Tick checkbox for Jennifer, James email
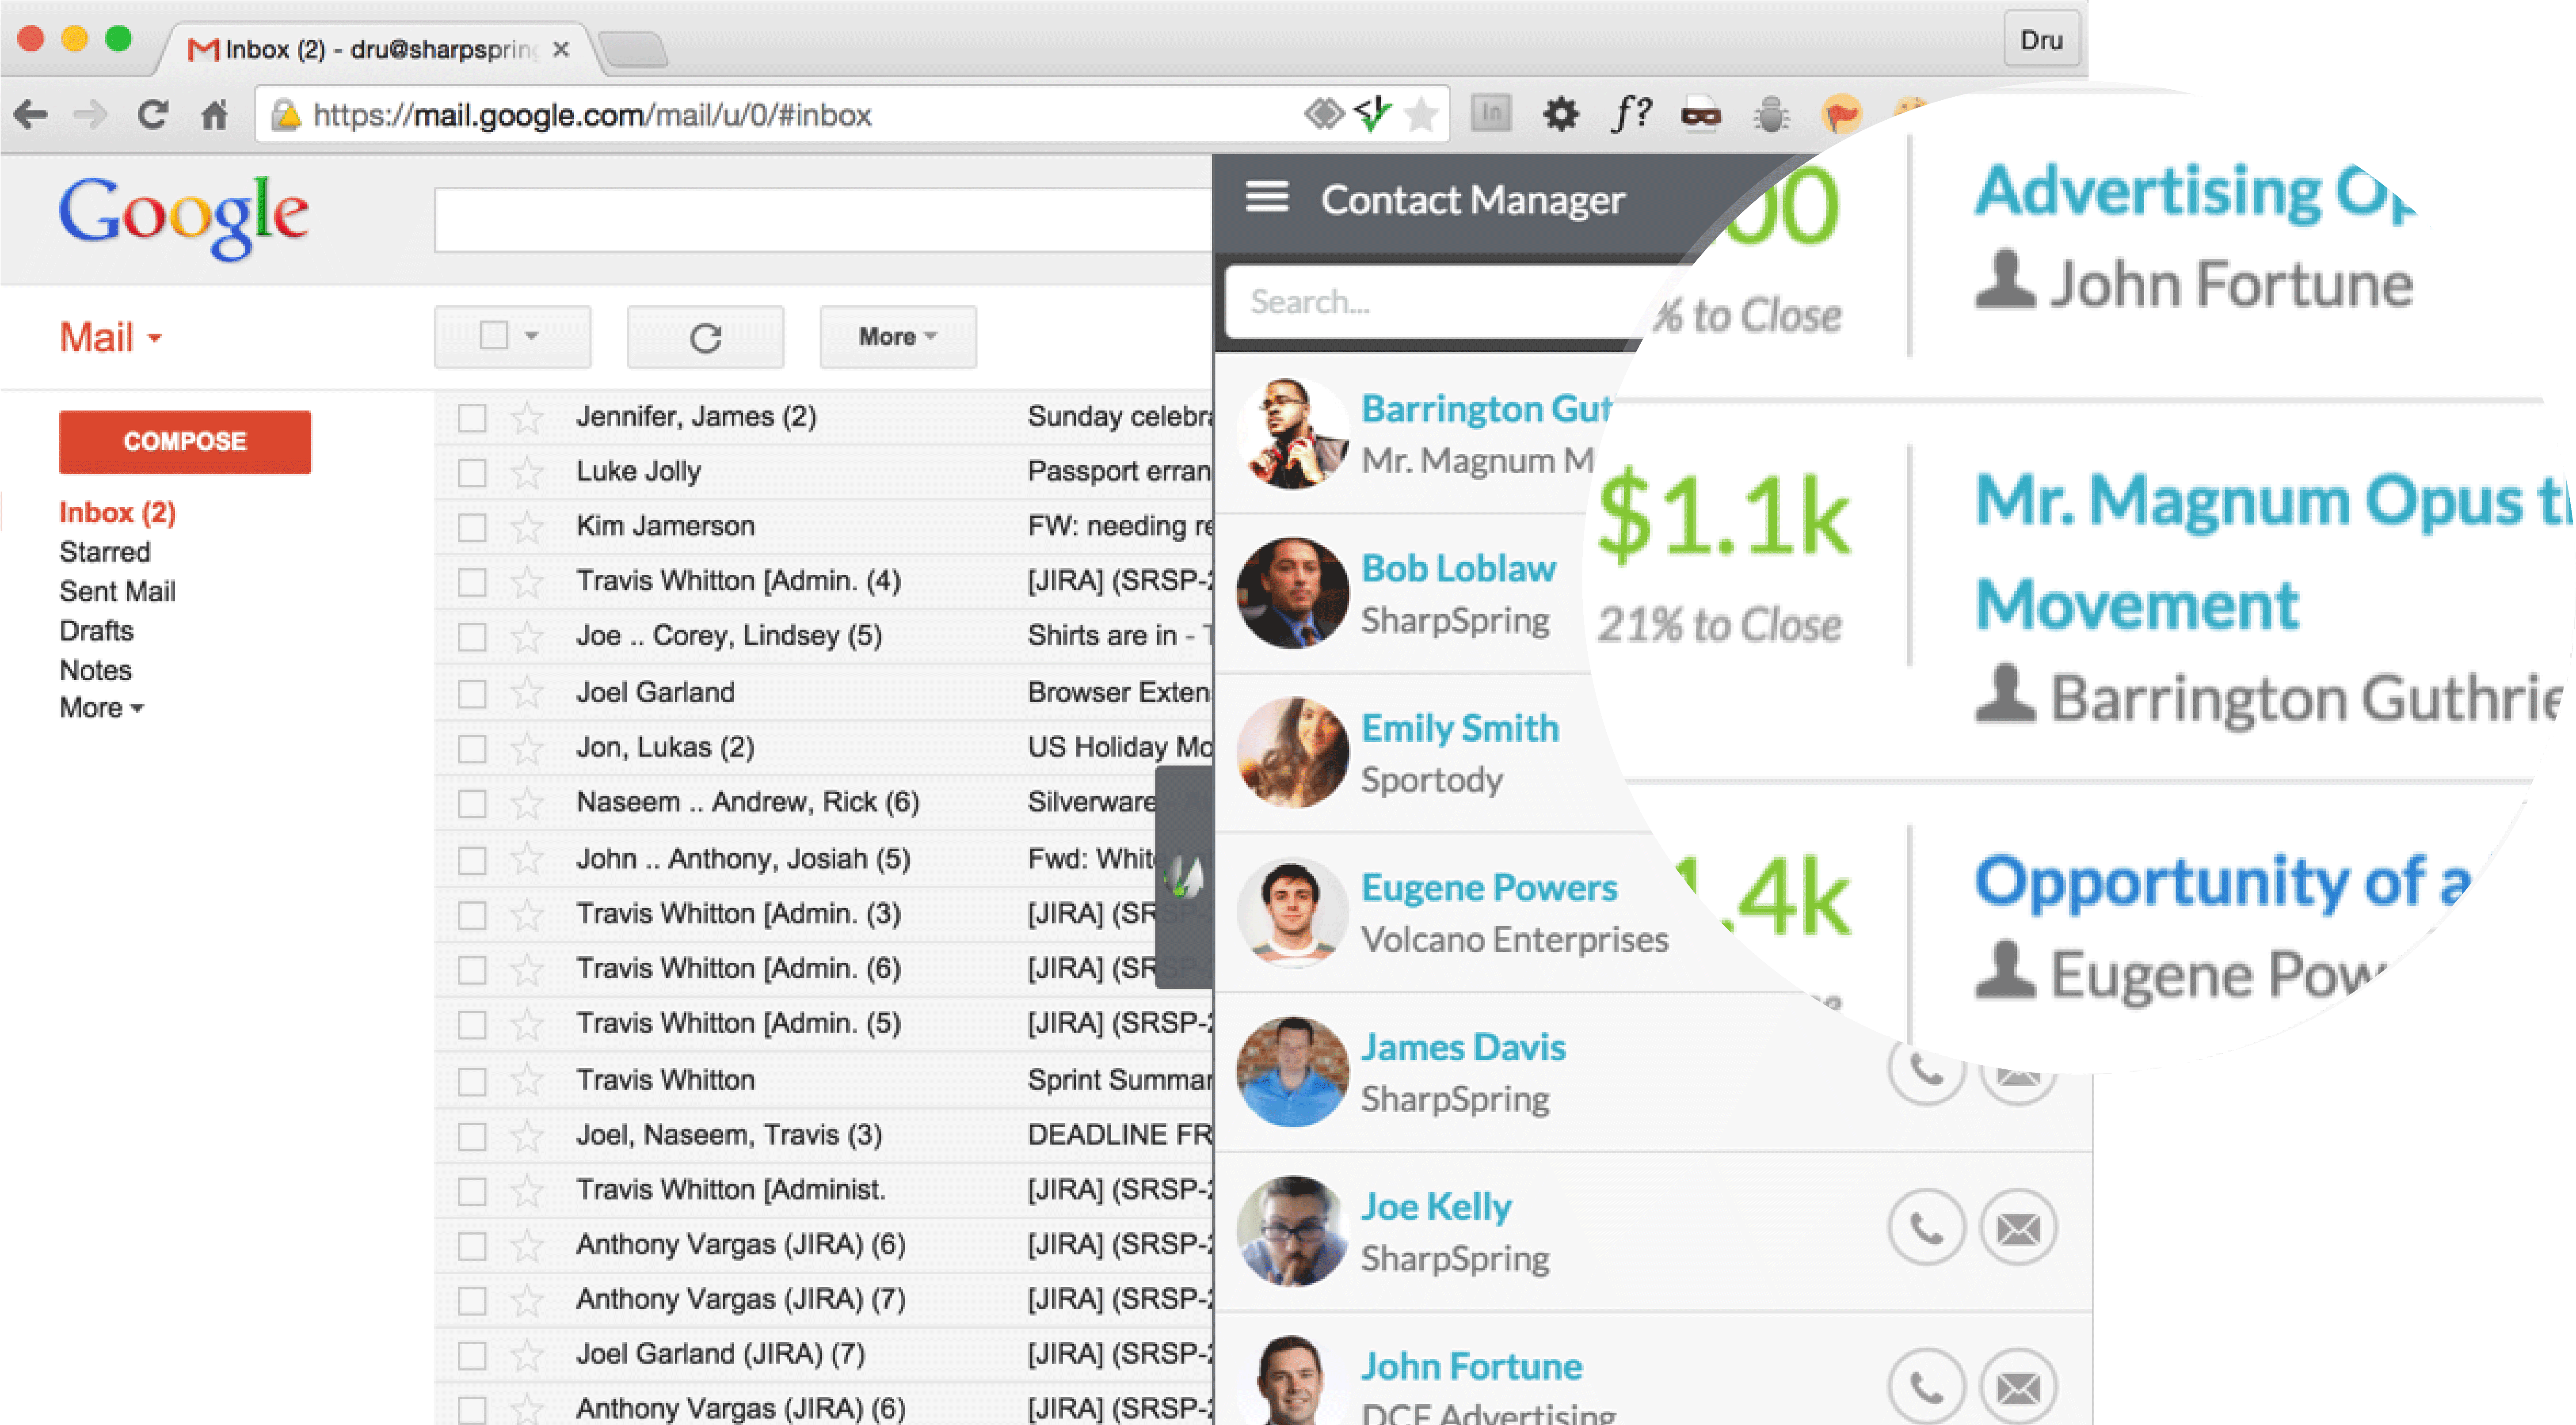Screen dimensions: 2576x1425 point(472,417)
